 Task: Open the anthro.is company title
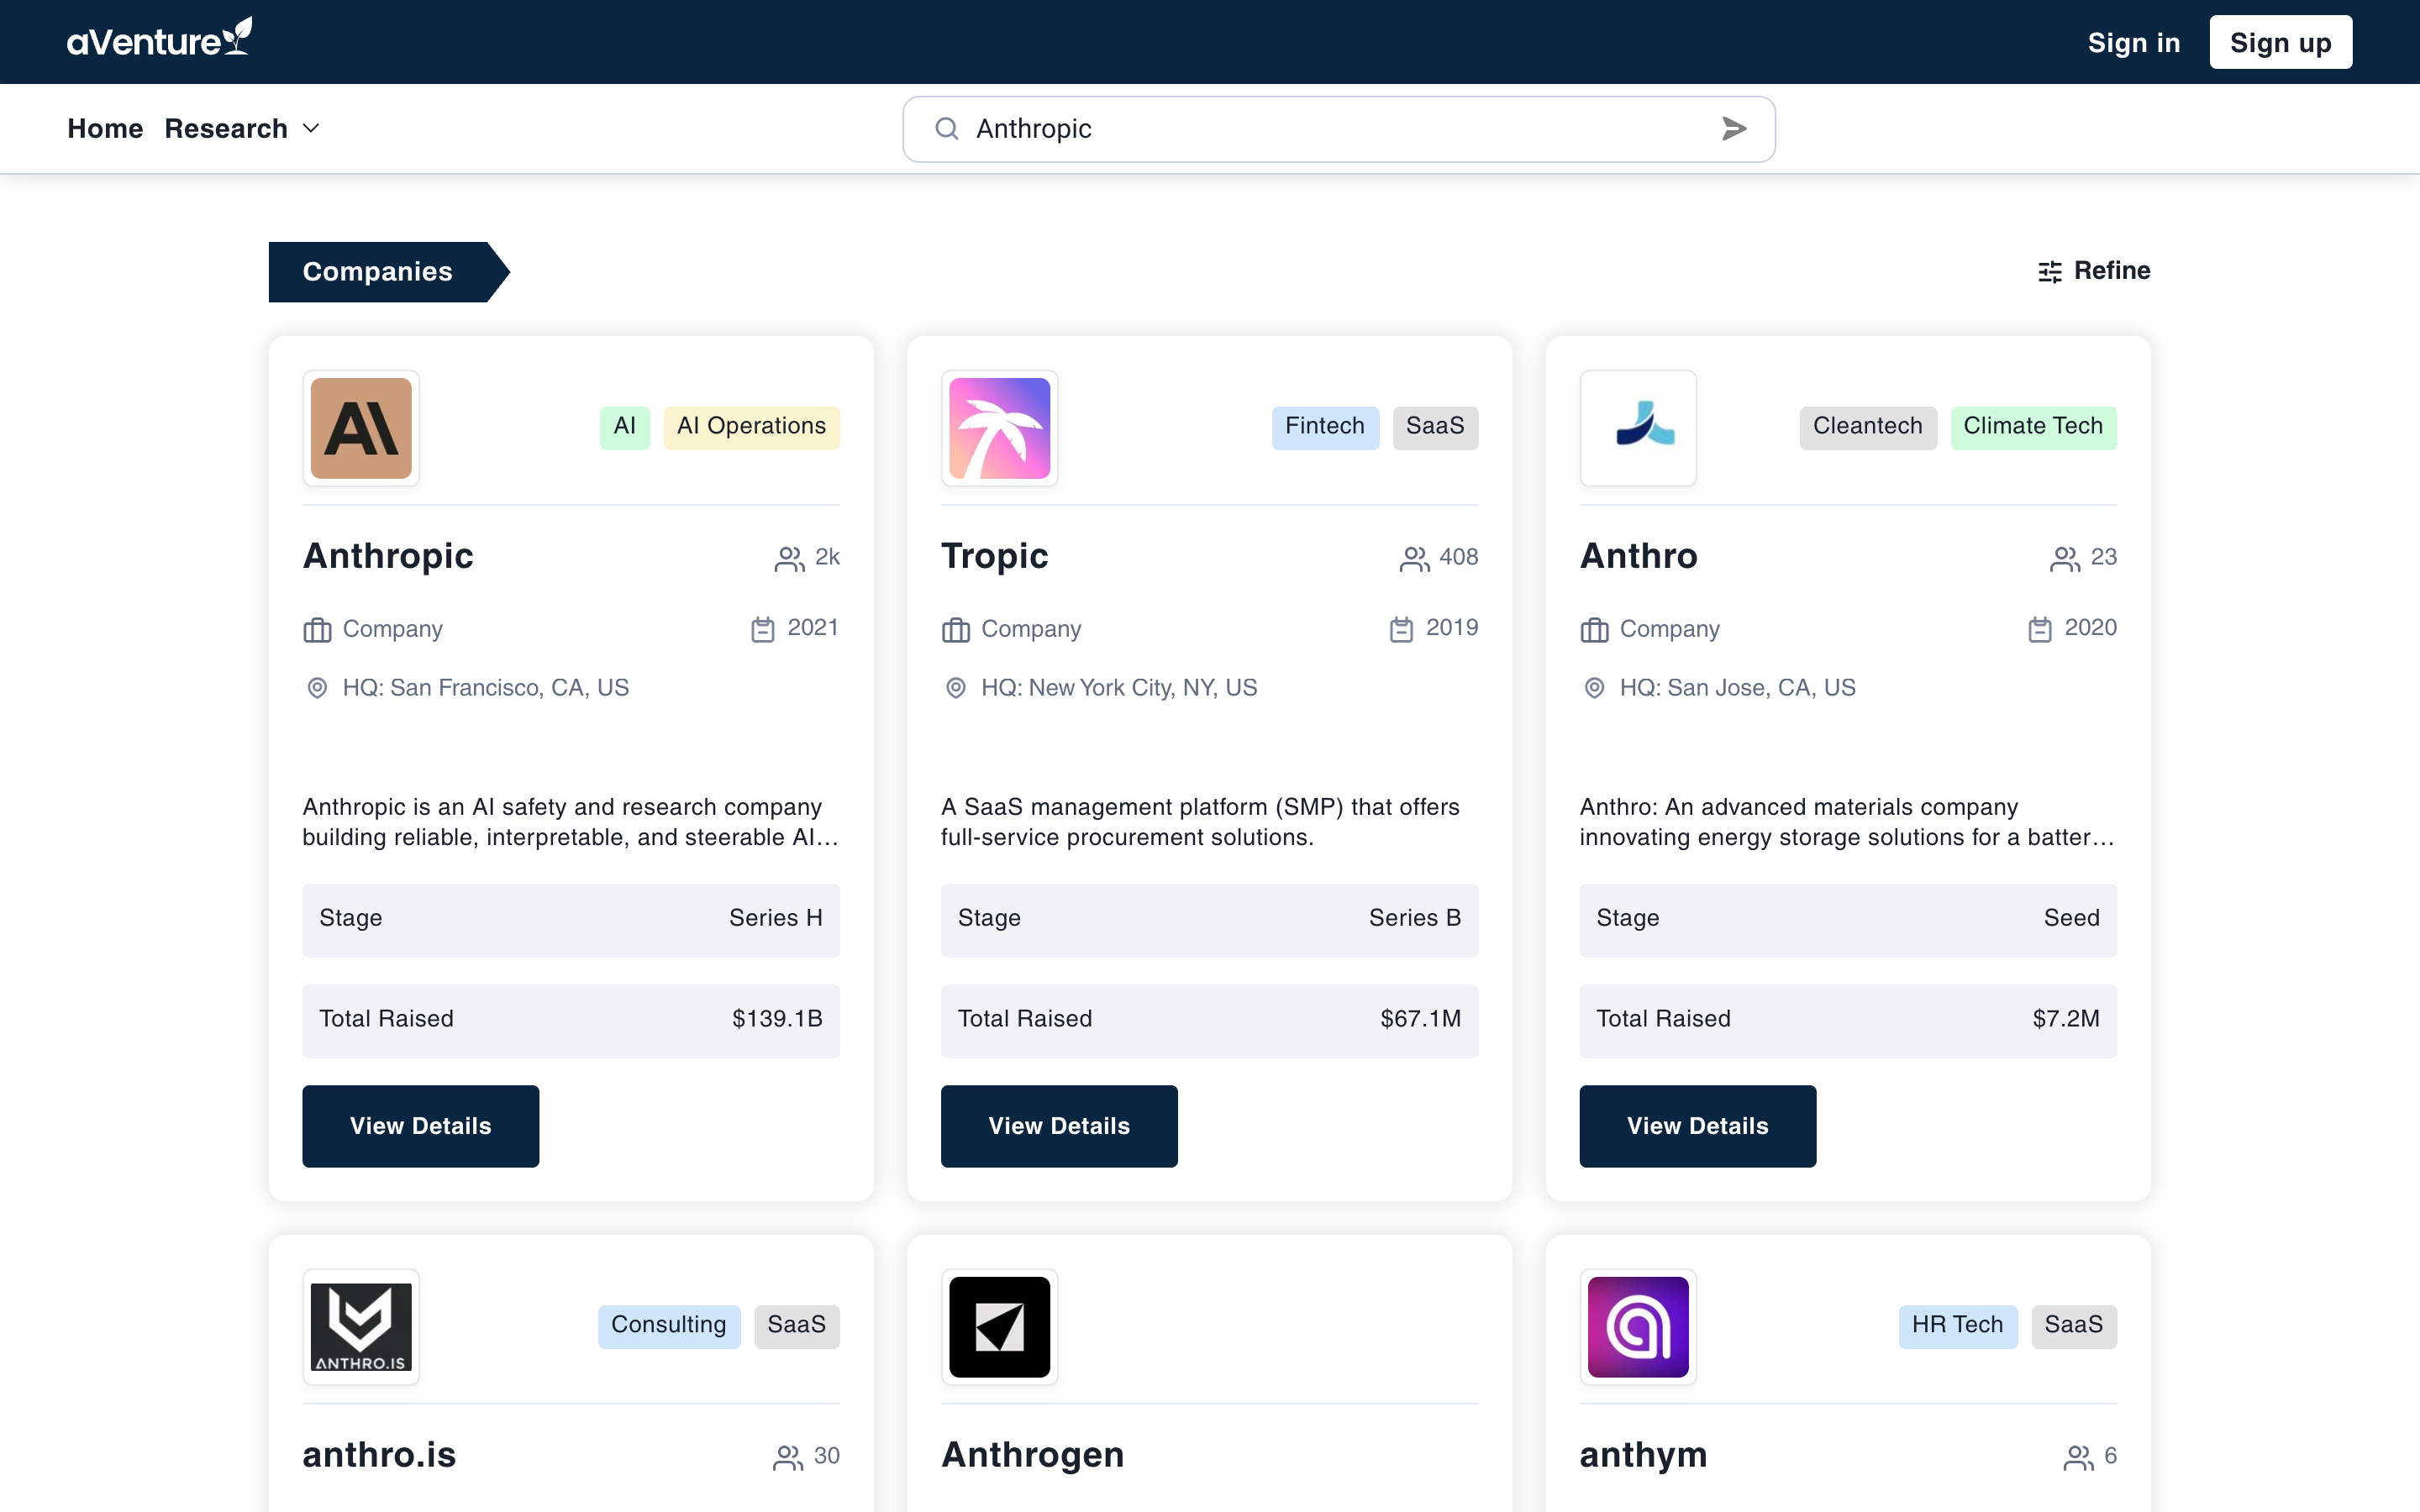pos(379,1455)
